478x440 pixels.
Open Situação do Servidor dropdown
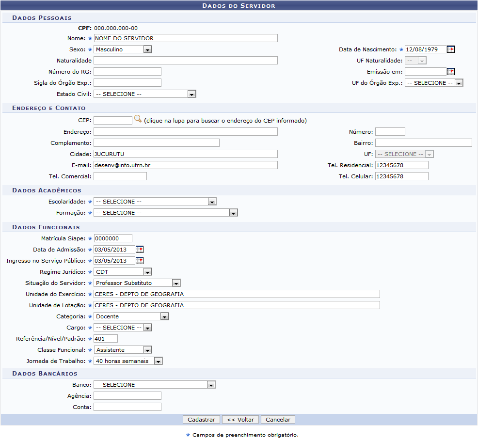point(137,283)
